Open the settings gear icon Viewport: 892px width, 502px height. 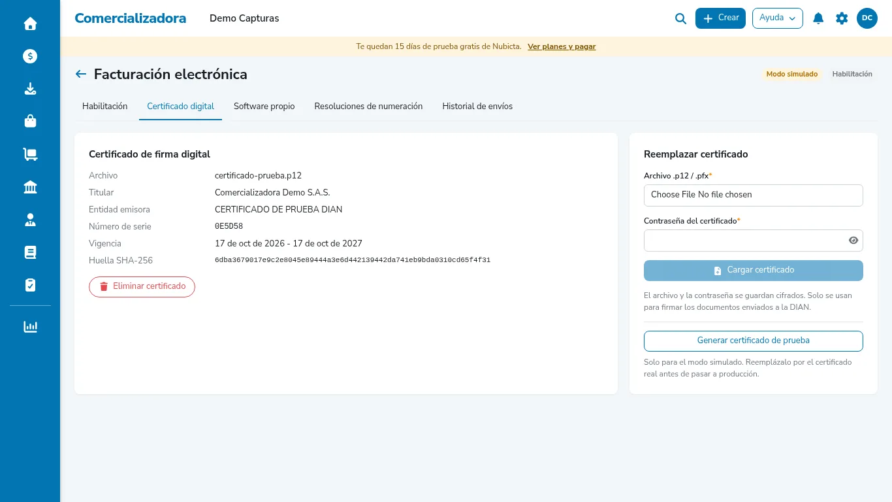pos(842,18)
